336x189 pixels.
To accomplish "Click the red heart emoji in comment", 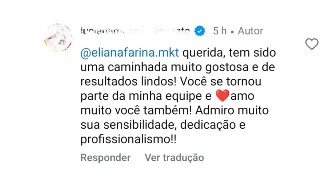I will point(222,96).
